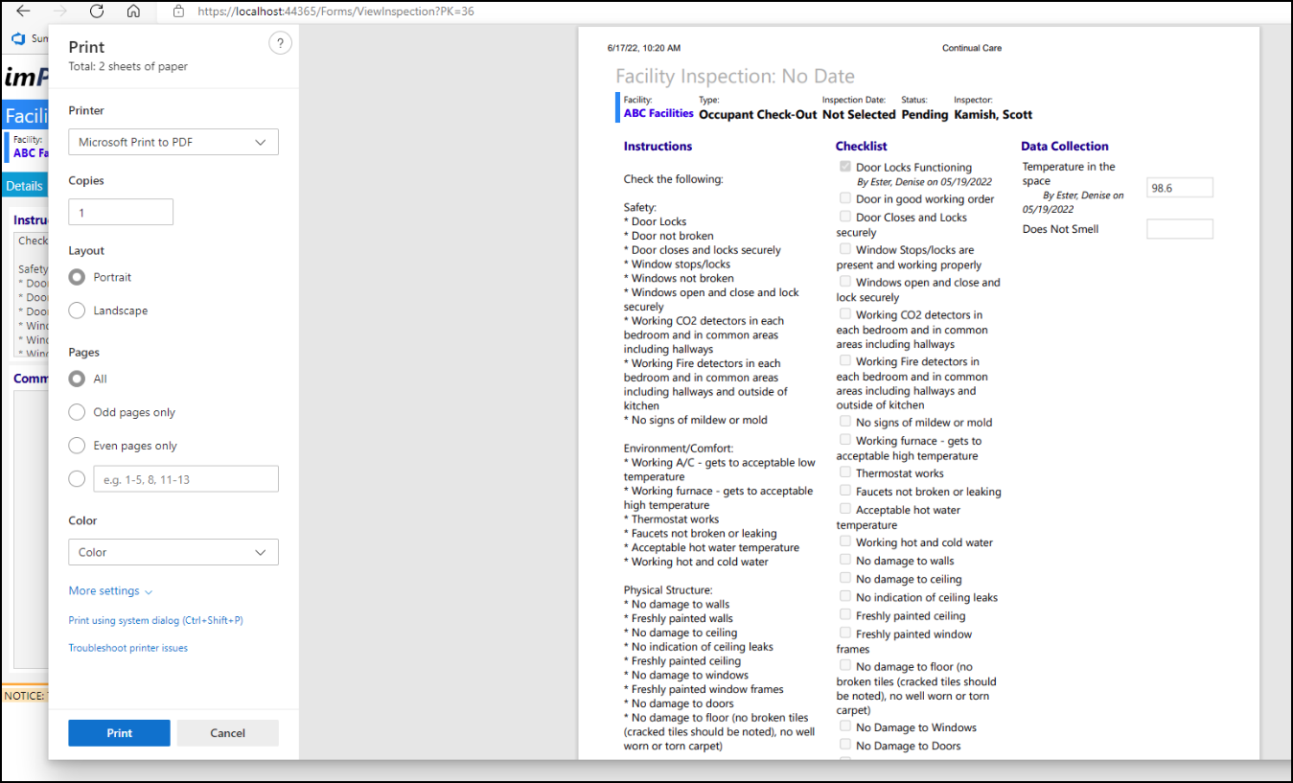This screenshot has height=783, width=1293.
Task: Select the custom page range radio button
Action: coord(77,479)
